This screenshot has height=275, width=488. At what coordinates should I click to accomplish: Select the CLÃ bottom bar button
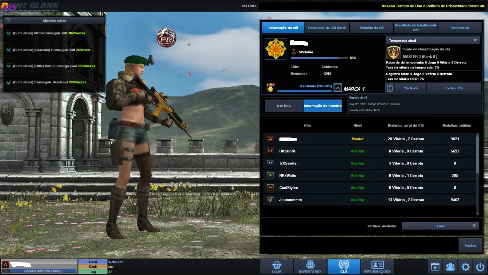tap(344, 267)
